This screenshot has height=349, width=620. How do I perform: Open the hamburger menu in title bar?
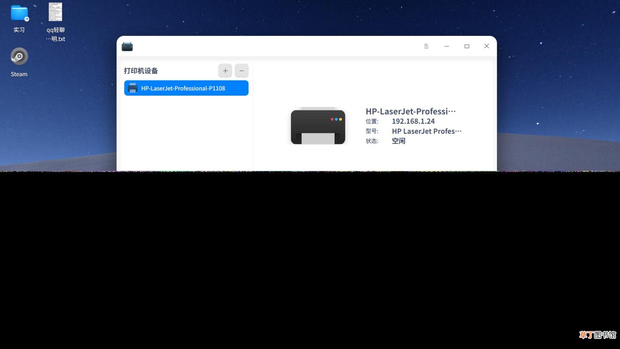(x=426, y=46)
